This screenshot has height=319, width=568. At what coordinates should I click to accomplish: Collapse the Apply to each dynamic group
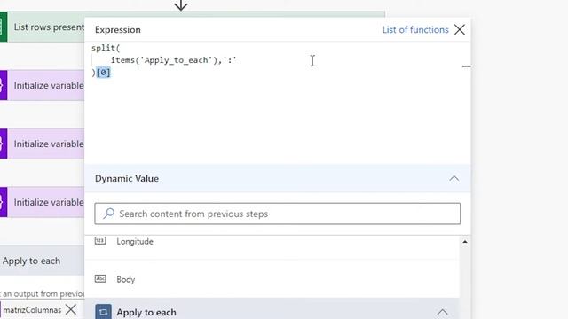pos(442,312)
